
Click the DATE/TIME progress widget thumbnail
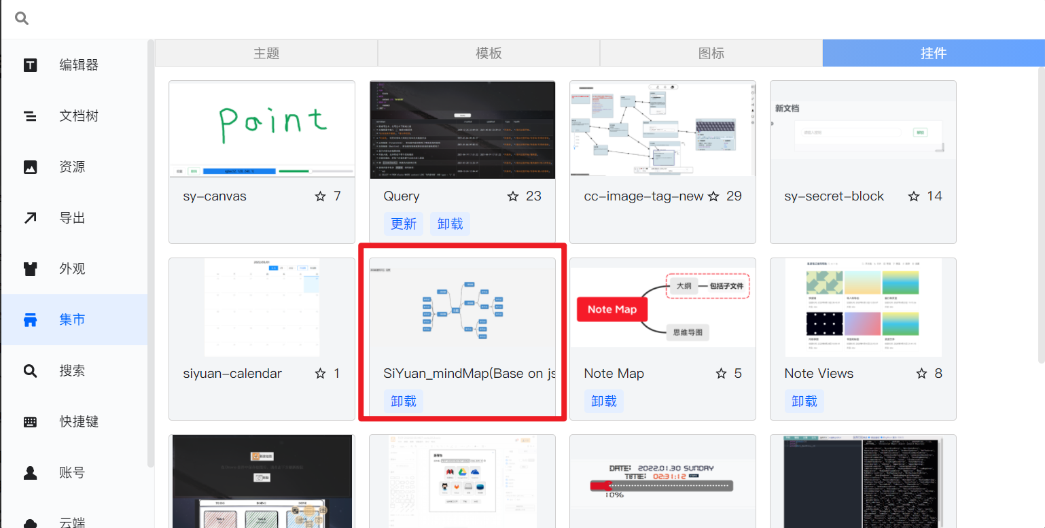coord(663,482)
